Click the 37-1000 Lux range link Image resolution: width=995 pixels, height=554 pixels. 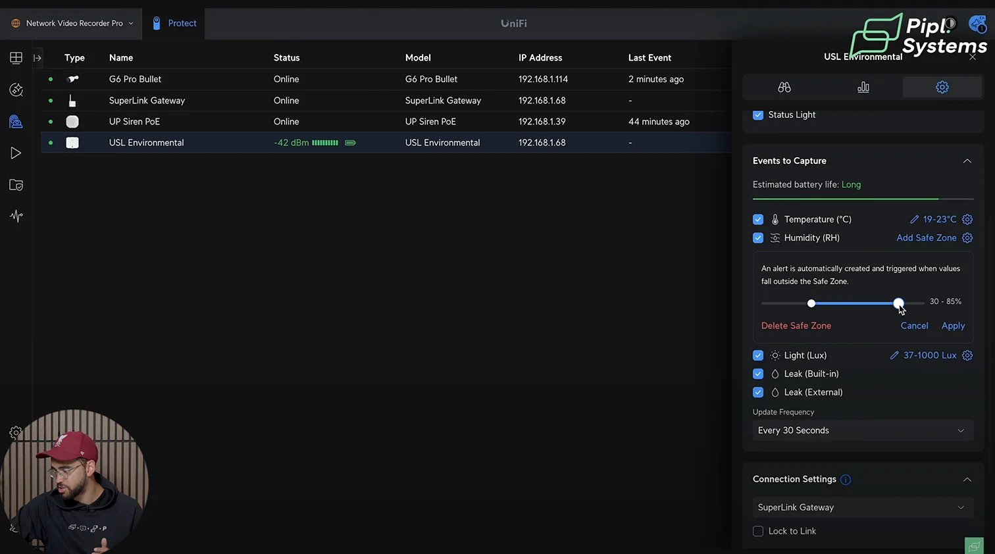(x=930, y=355)
